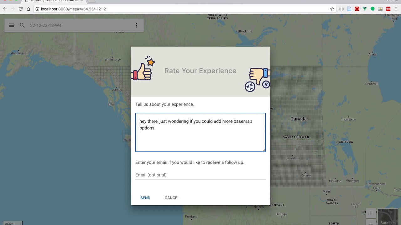Click inside the experience feedback textarea
The width and height of the screenshot is (401, 225).
click(200, 132)
